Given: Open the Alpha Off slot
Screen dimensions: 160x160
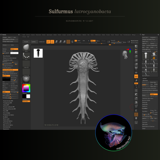Looking at the screenshot, I should (x=26, y=64).
